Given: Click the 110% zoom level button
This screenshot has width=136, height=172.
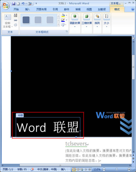Looking at the screenshot, I should point(97,169).
